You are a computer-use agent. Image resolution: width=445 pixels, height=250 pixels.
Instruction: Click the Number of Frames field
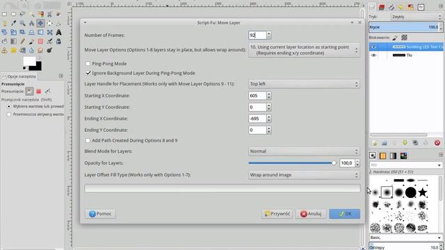point(257,35)
